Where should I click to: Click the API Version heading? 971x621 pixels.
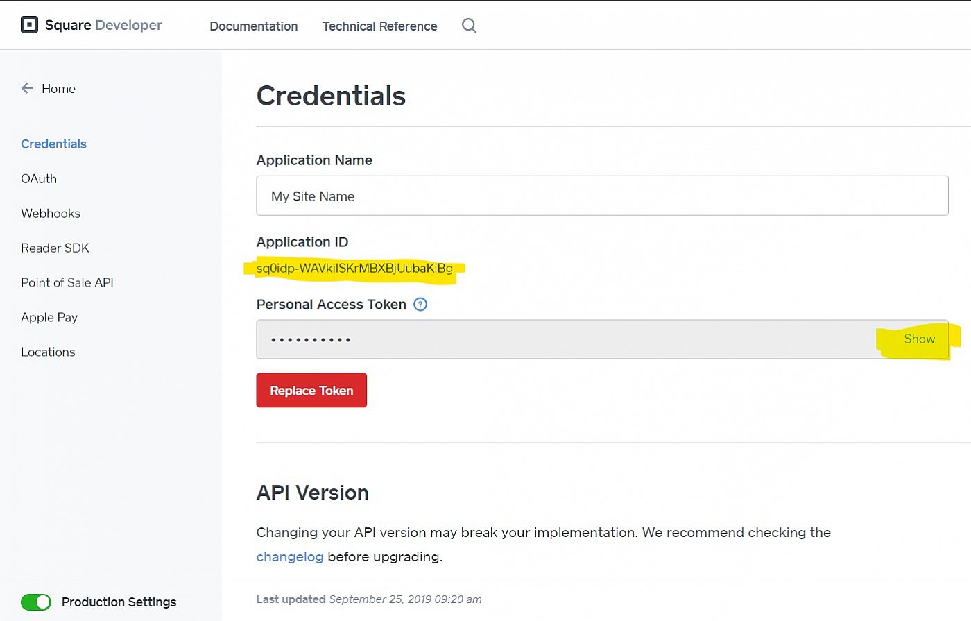(313, 492)
